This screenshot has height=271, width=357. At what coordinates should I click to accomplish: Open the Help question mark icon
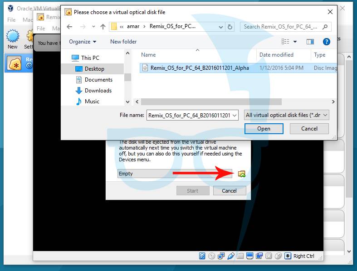tap(326, 42)
